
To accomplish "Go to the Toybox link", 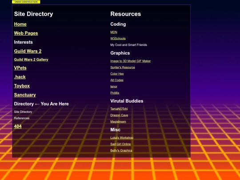I will (x=22, y=86).
